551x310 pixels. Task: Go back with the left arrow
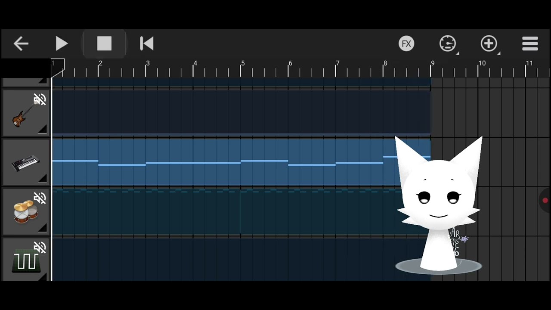tap(21, 43)
